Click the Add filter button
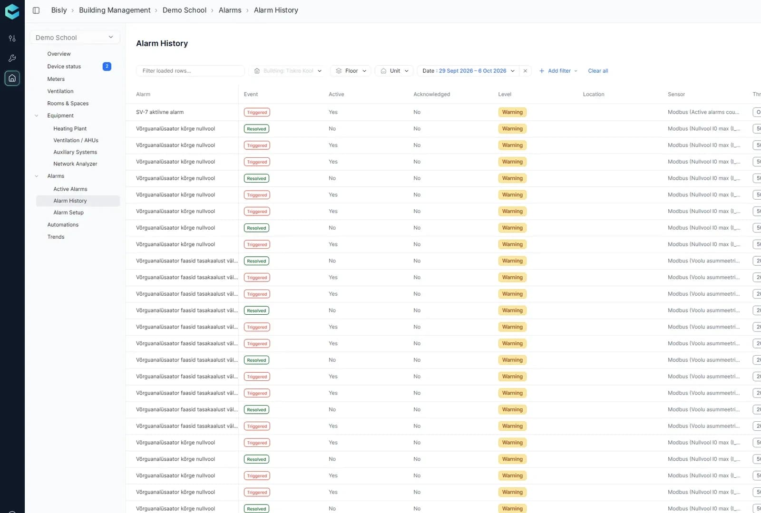 pyautogui.click(x=558, y=71)
